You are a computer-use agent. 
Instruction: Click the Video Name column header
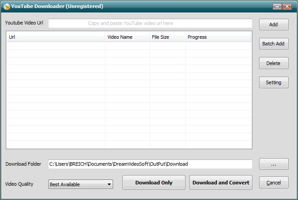pos(127,37)
